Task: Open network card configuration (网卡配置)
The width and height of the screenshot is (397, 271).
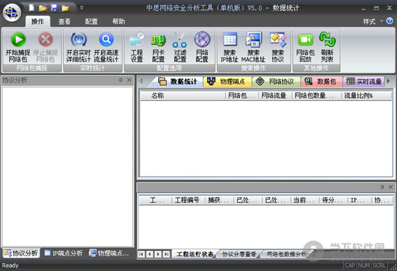Action: [x=159, y=47]
